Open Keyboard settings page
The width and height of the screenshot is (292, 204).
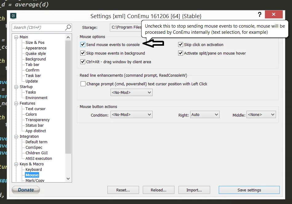pyautogui.click(x=34, y=169)
